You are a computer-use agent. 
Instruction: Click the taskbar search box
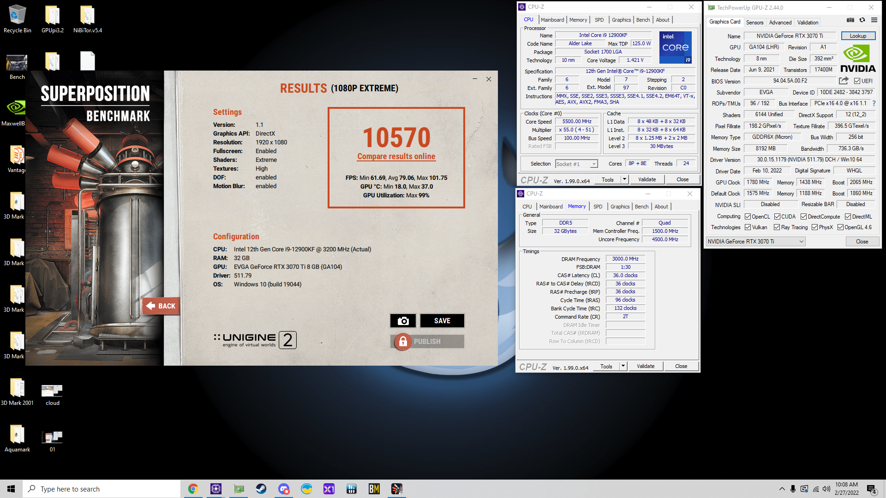pyautogui.click(x=102, y=489)
